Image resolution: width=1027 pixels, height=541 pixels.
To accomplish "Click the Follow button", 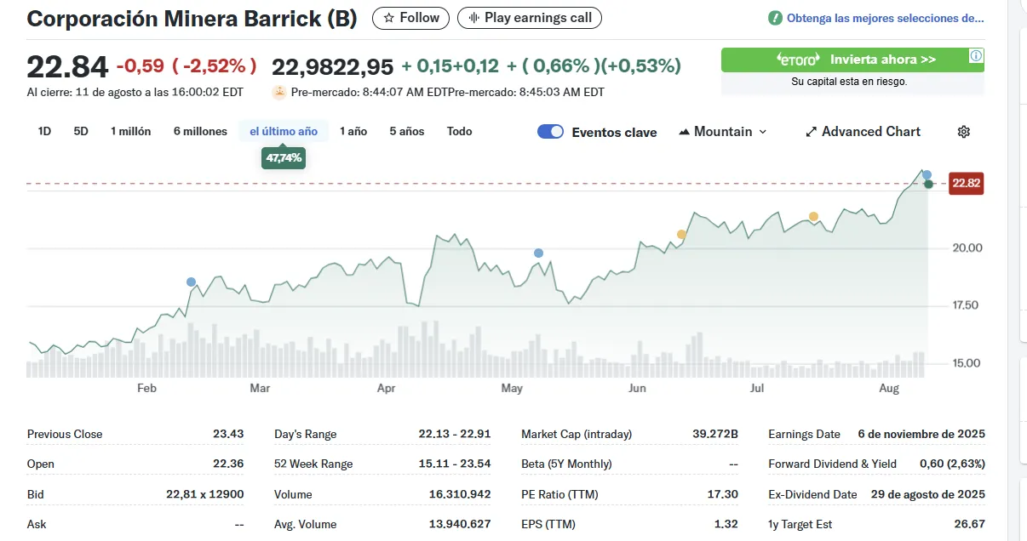I will pos(410,18).
